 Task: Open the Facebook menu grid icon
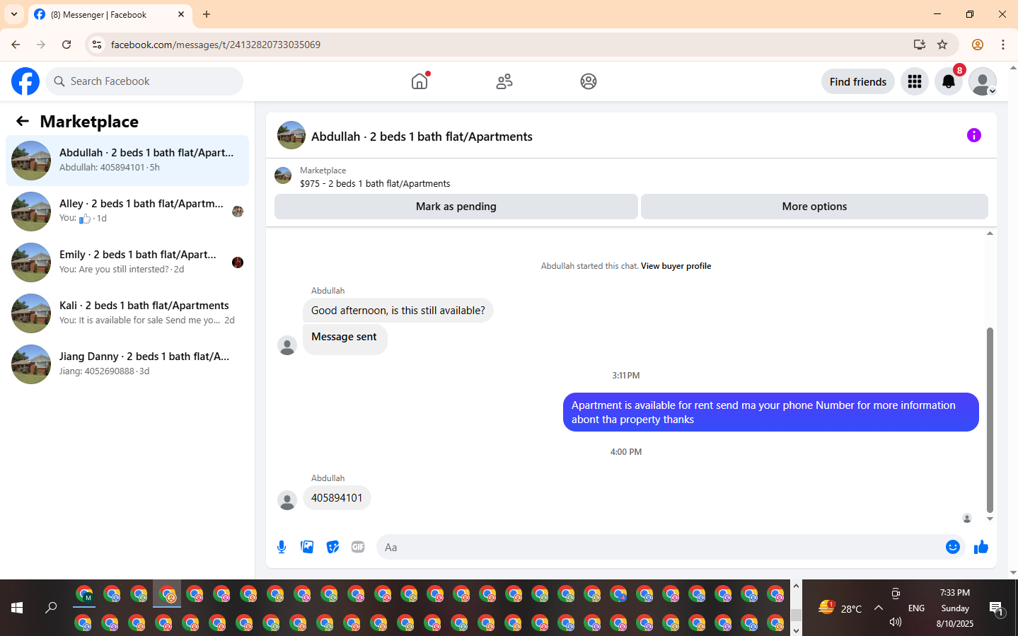(915, 81)
